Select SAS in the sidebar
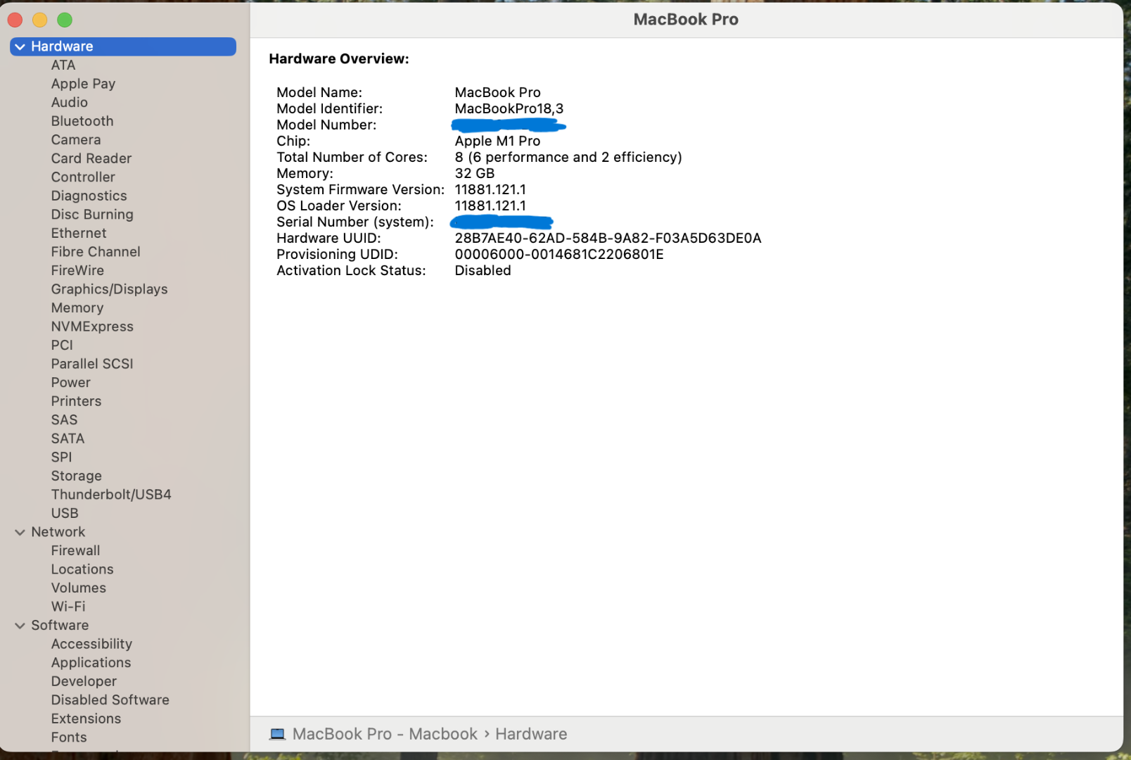Screen dimensions: 1131x760 64,419
